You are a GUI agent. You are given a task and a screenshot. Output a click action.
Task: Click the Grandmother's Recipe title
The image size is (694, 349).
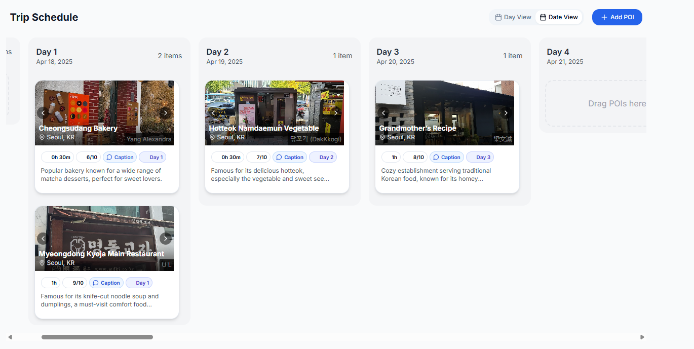pos(418,128)
